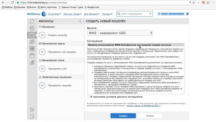216x122 pixels.
Task: Click the WebMoney globe logo
Action: point(44,14)
